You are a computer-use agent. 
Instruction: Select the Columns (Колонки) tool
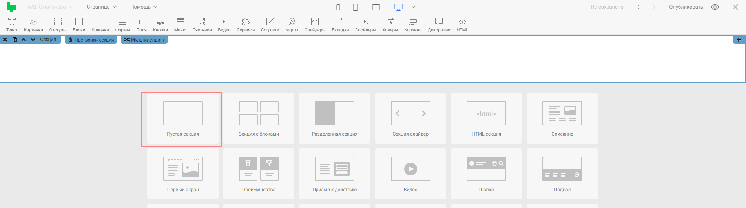100,24
